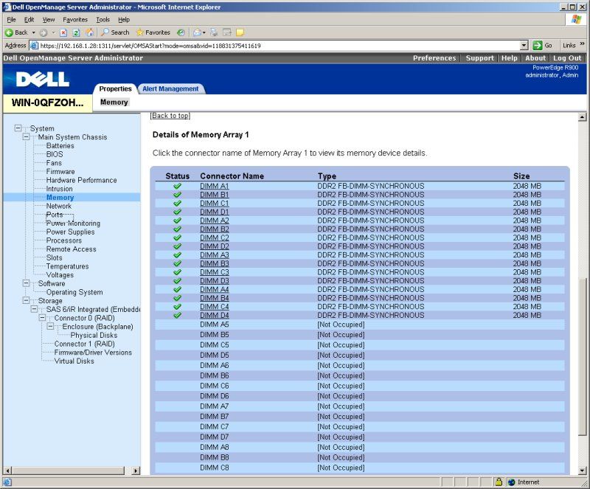Select Operating System in the tree

(74, 292)
